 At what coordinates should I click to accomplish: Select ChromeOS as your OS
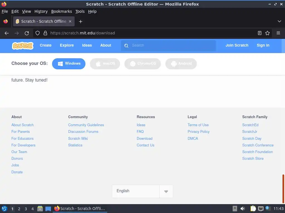[143, 64]
